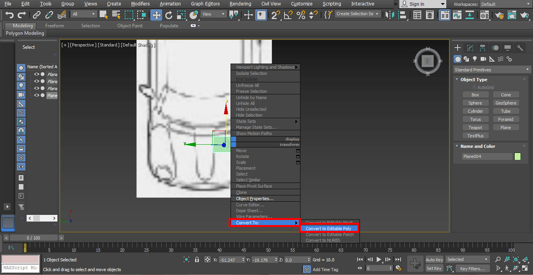Open the Standard Primitives dropdown

(491, 69)
